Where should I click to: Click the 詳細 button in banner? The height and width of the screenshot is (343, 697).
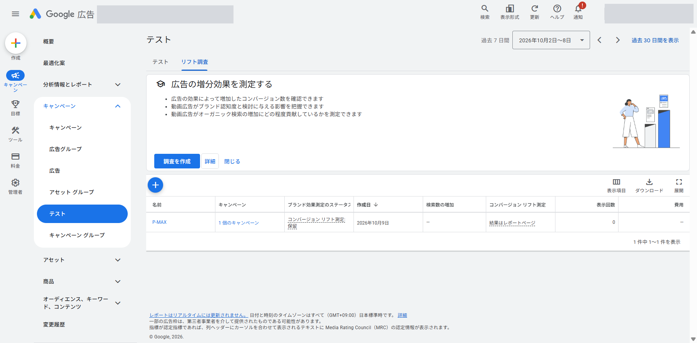point(210,161)
